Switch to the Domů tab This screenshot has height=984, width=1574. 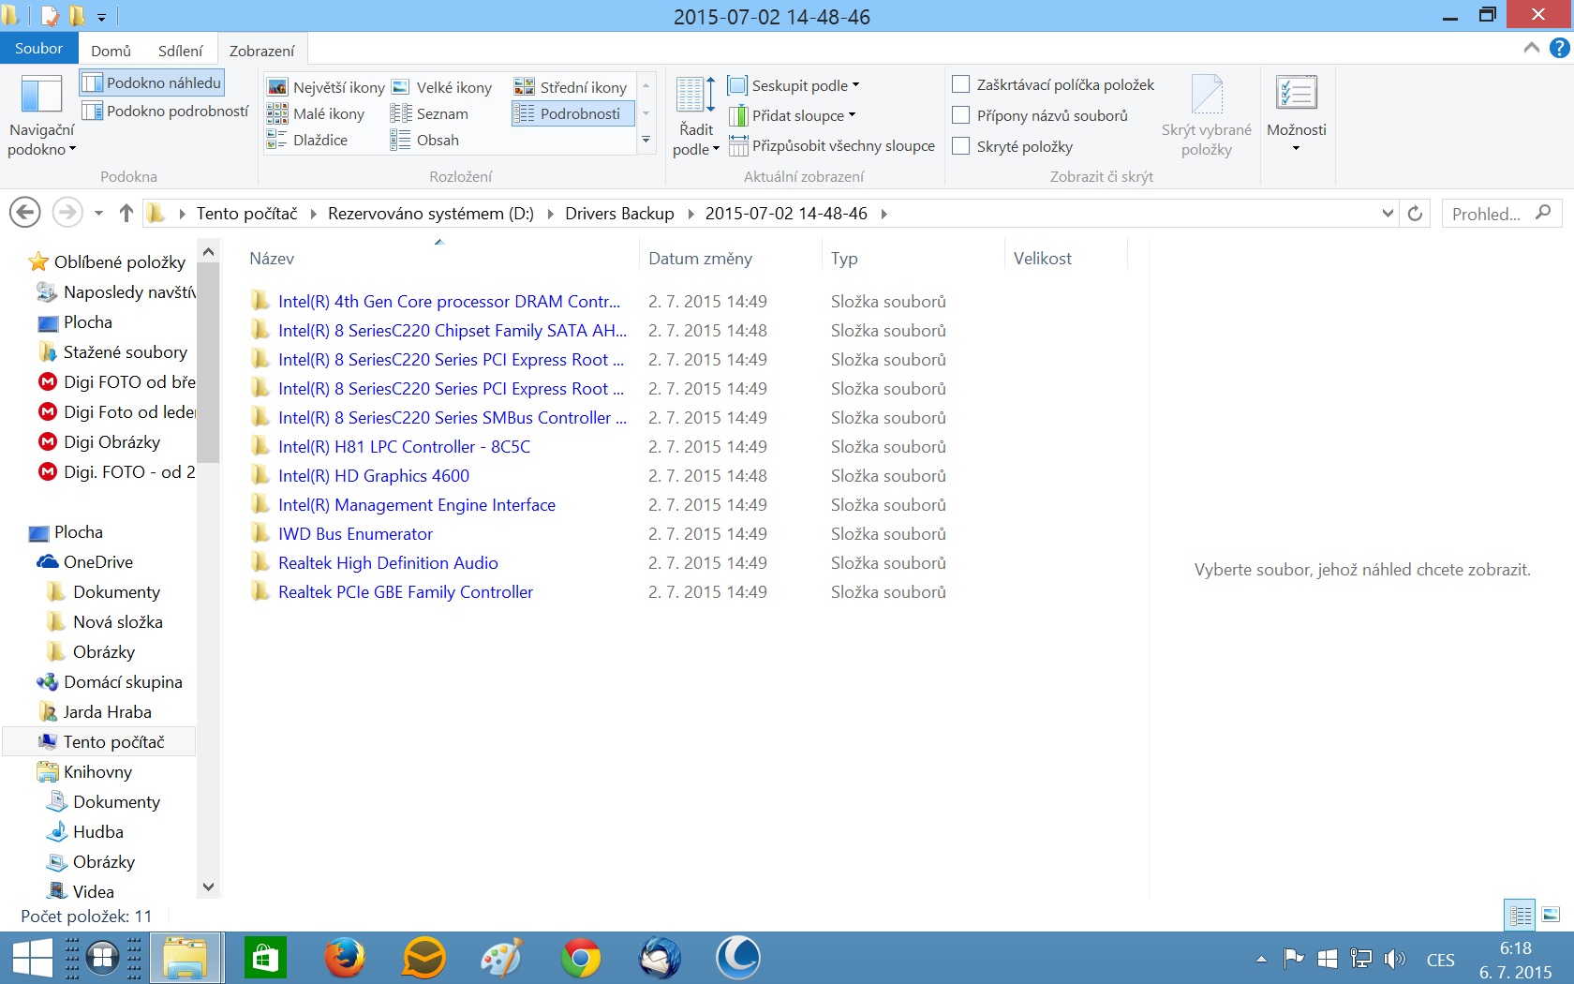click(111, 51)
